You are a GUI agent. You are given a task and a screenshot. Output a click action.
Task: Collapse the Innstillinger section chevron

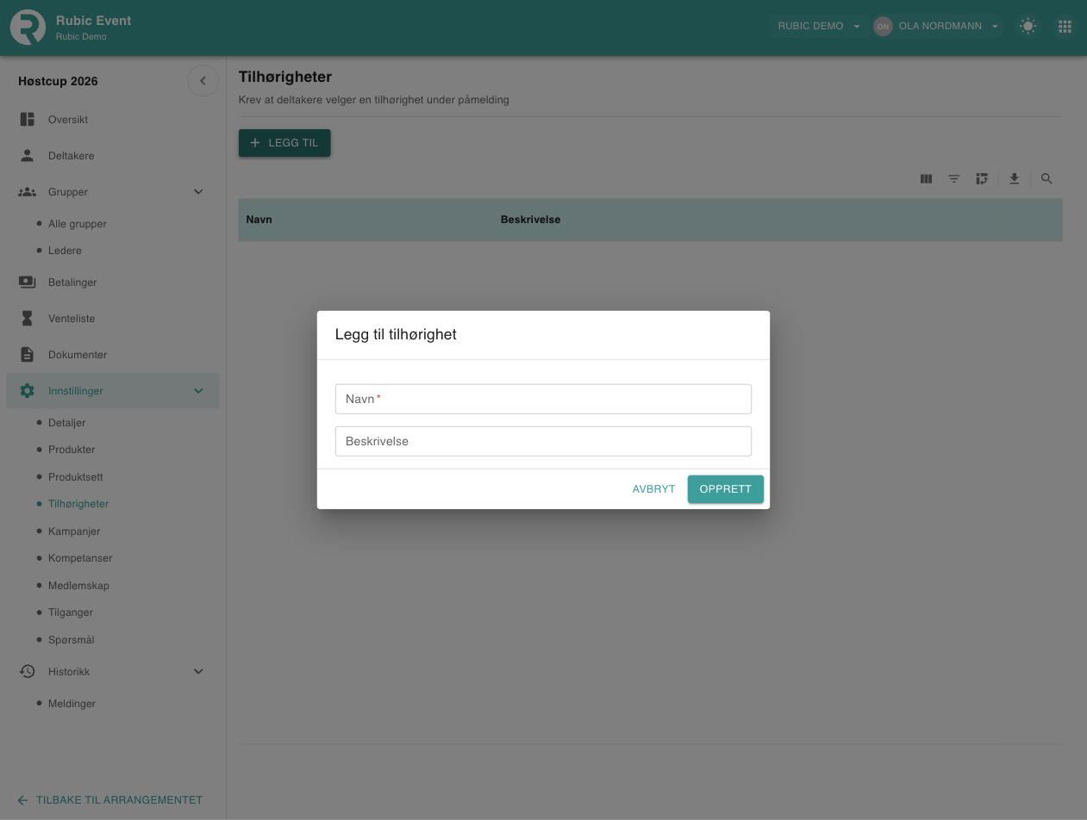(198, 390)
